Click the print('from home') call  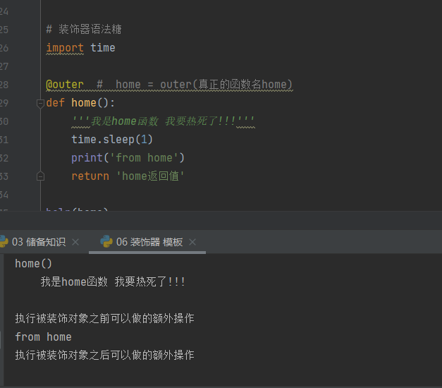[128, 158]
